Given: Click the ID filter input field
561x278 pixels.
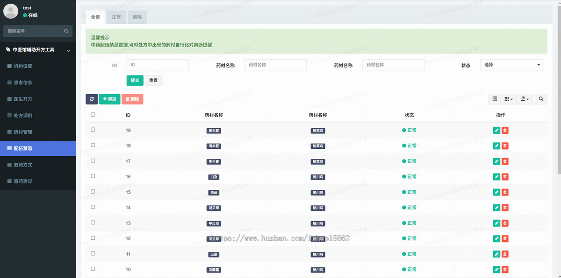Looking at the screenshot, I should (x=158, y=65).
